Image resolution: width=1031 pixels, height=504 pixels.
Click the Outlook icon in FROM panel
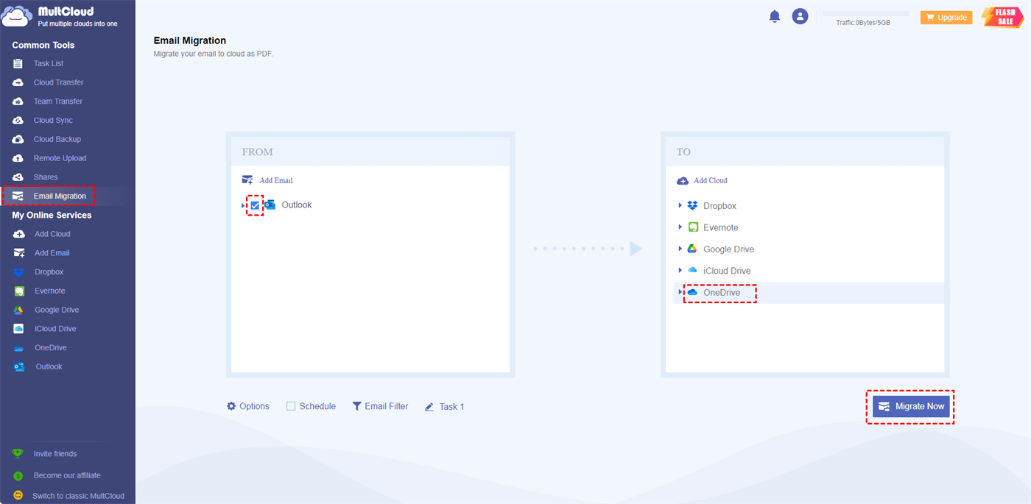click(270, 205)
